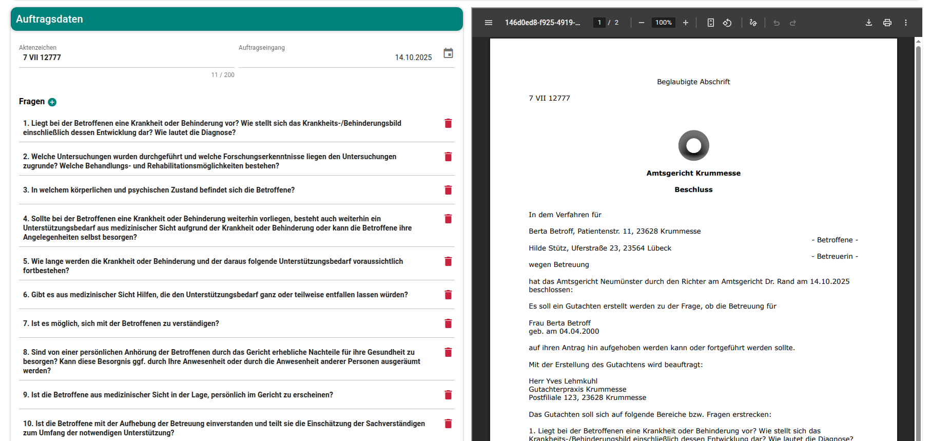Zoom in on the PDF
The image size is (931, 441).
(x=685, y=23)
